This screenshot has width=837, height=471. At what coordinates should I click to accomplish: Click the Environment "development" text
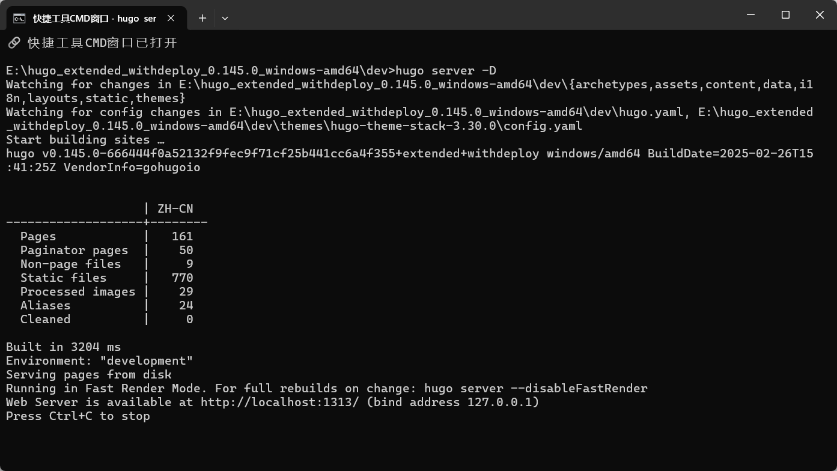point(147,361)
